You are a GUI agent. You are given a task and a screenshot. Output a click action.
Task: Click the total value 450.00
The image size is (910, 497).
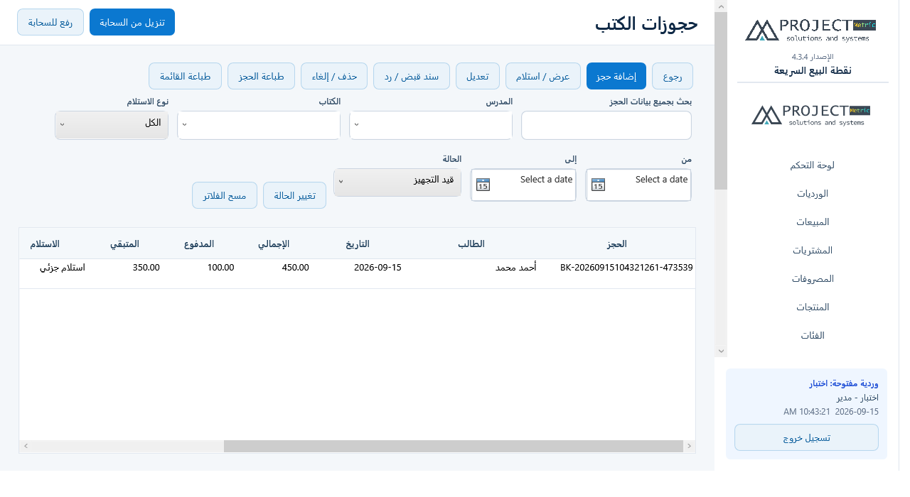[296, 268]
